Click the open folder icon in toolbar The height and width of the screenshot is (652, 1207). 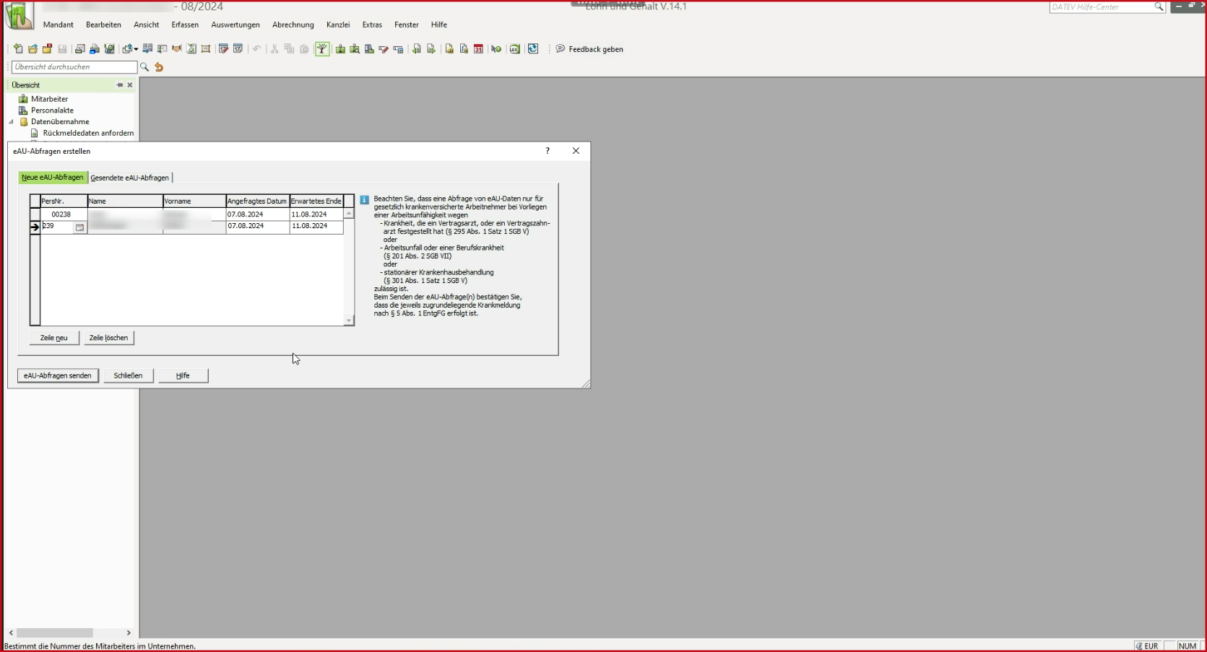(x=33, y=49)
